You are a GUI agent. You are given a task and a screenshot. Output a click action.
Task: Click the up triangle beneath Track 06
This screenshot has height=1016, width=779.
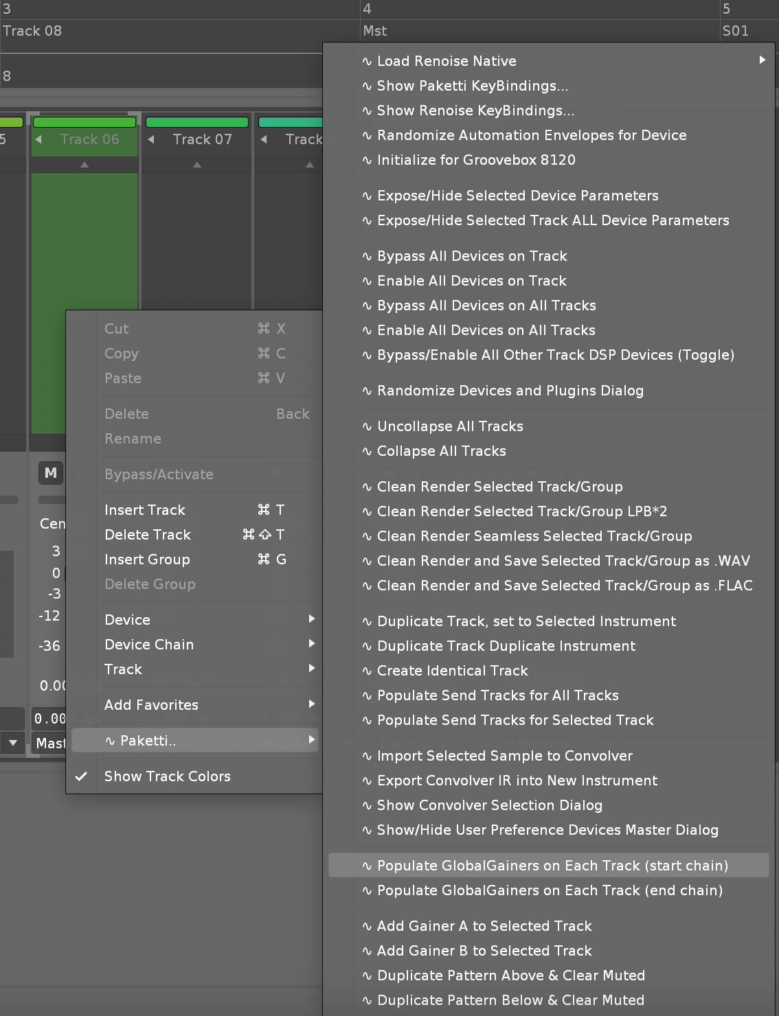(84, 165)
